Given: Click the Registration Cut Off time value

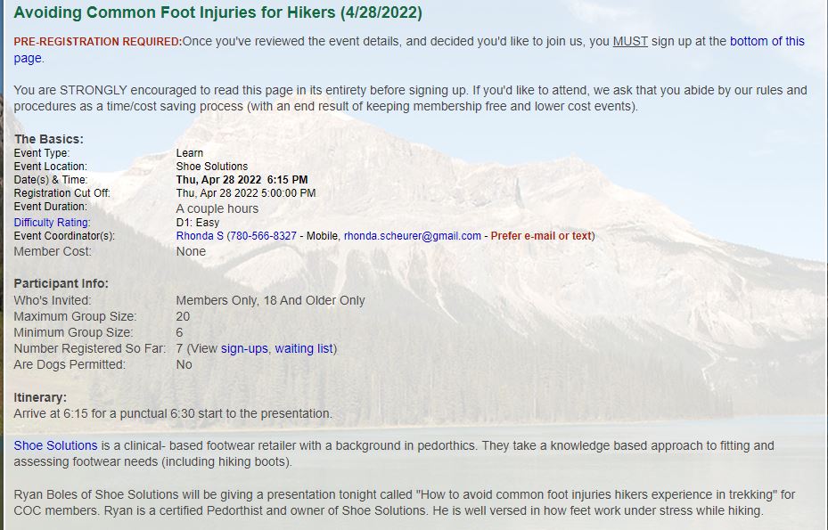Looking at the screenshot, I should [246, 193].
